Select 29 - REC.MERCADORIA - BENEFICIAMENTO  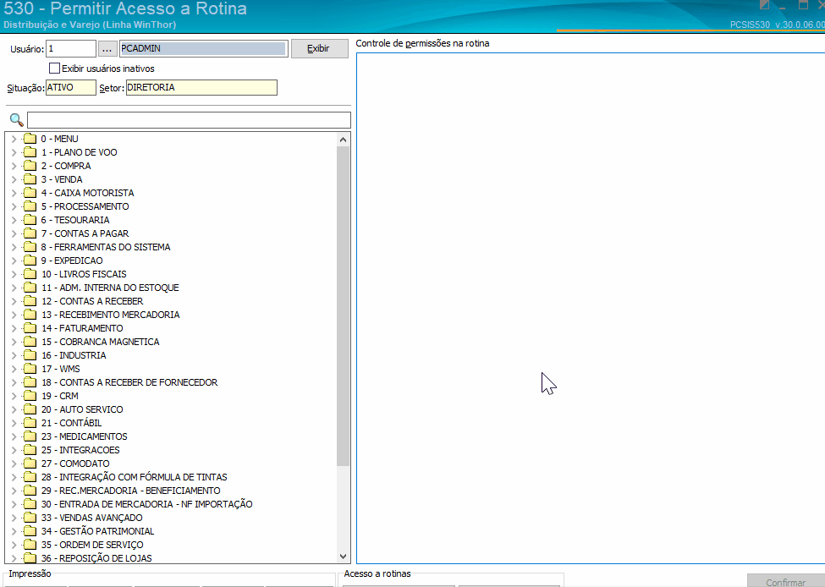131,491
